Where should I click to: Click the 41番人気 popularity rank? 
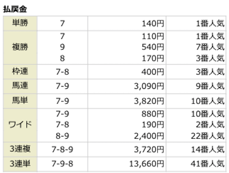click(208, 164)
